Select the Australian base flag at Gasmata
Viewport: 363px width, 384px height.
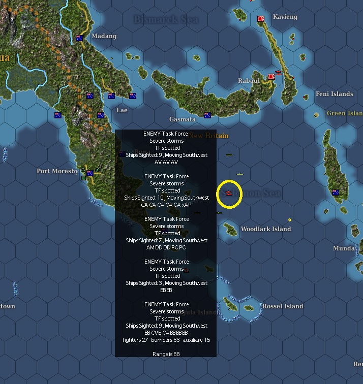(x=207, y=115)
